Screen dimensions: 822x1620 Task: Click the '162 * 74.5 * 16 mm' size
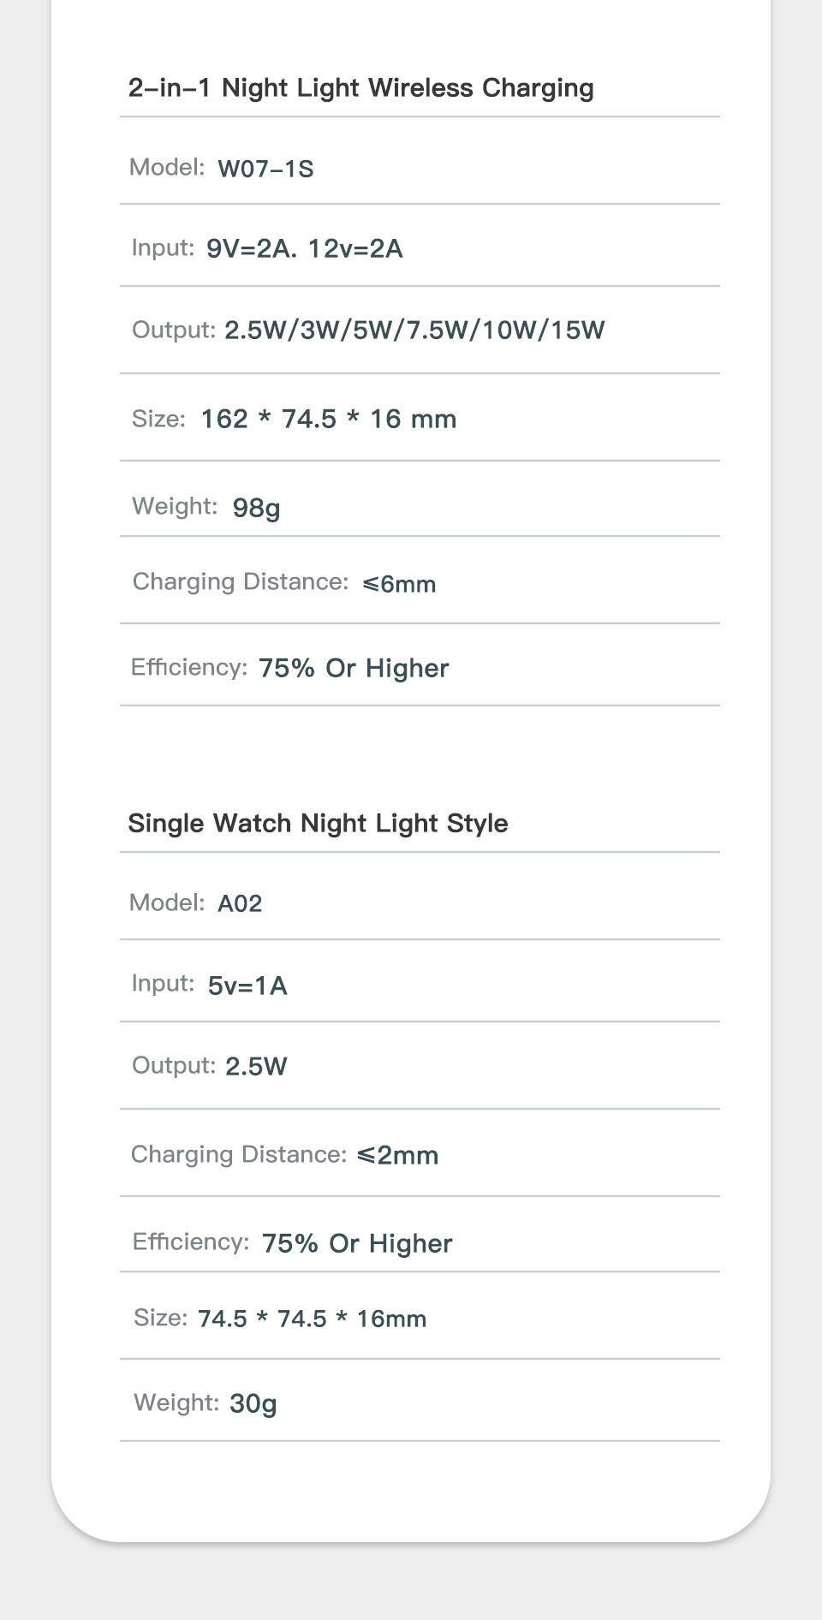tap(328, 420)
